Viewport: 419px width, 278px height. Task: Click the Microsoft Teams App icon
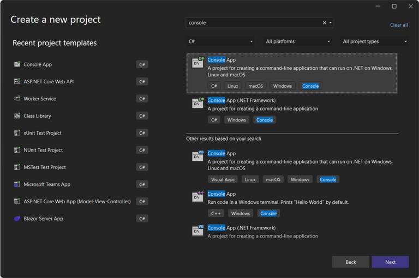[18, 184]
